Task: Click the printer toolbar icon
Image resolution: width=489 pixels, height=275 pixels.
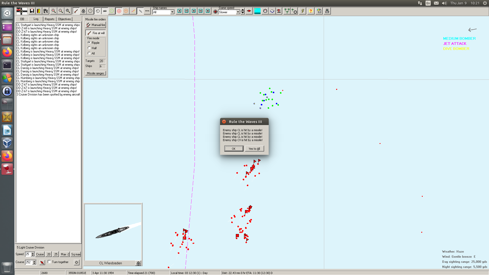Action: click(327, 11)
